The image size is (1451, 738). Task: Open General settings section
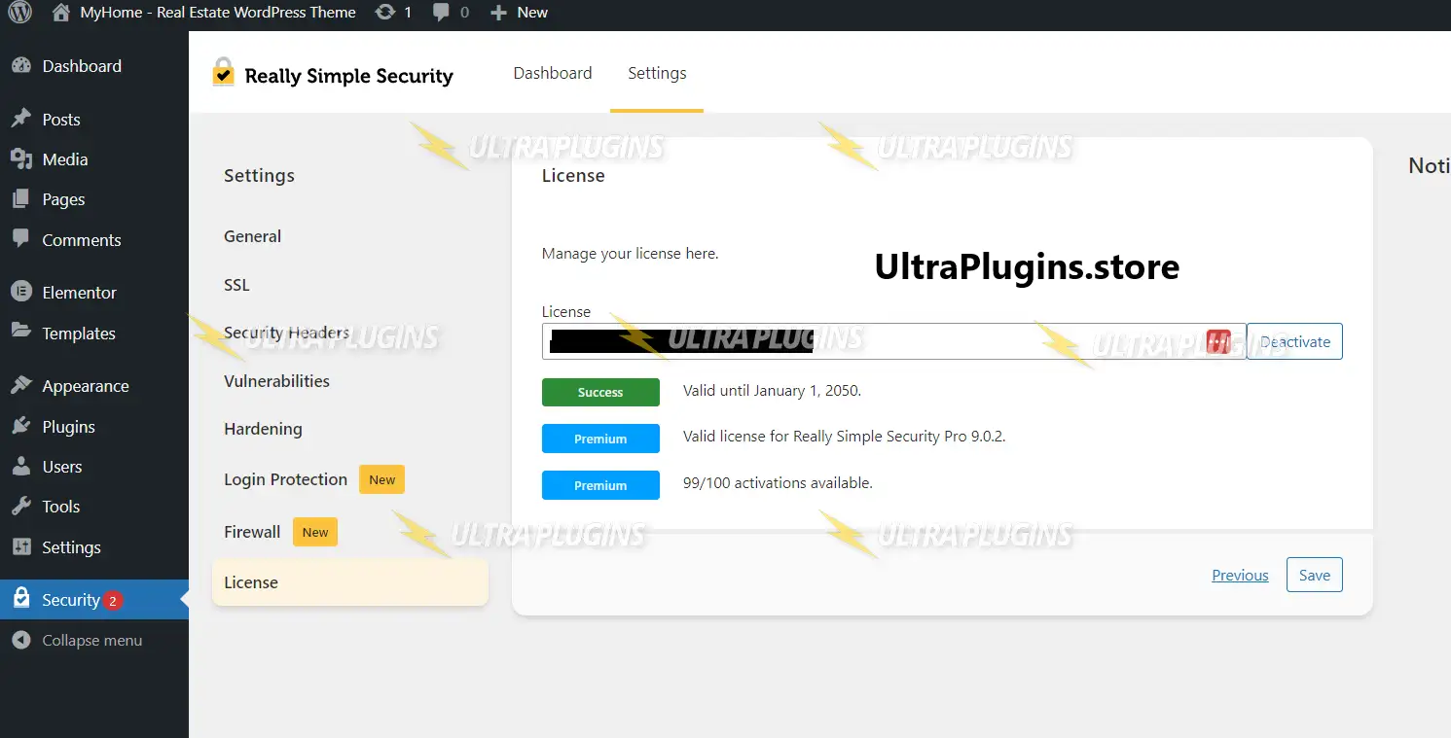(x=252, y=236)
